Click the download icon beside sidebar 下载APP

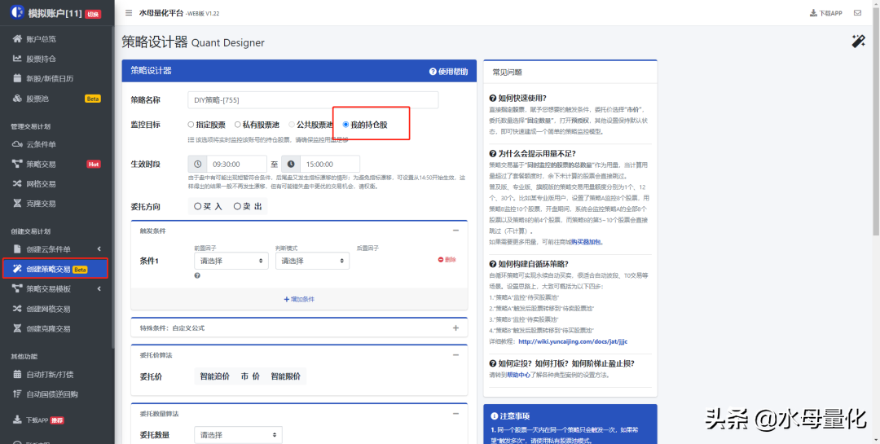17,420
